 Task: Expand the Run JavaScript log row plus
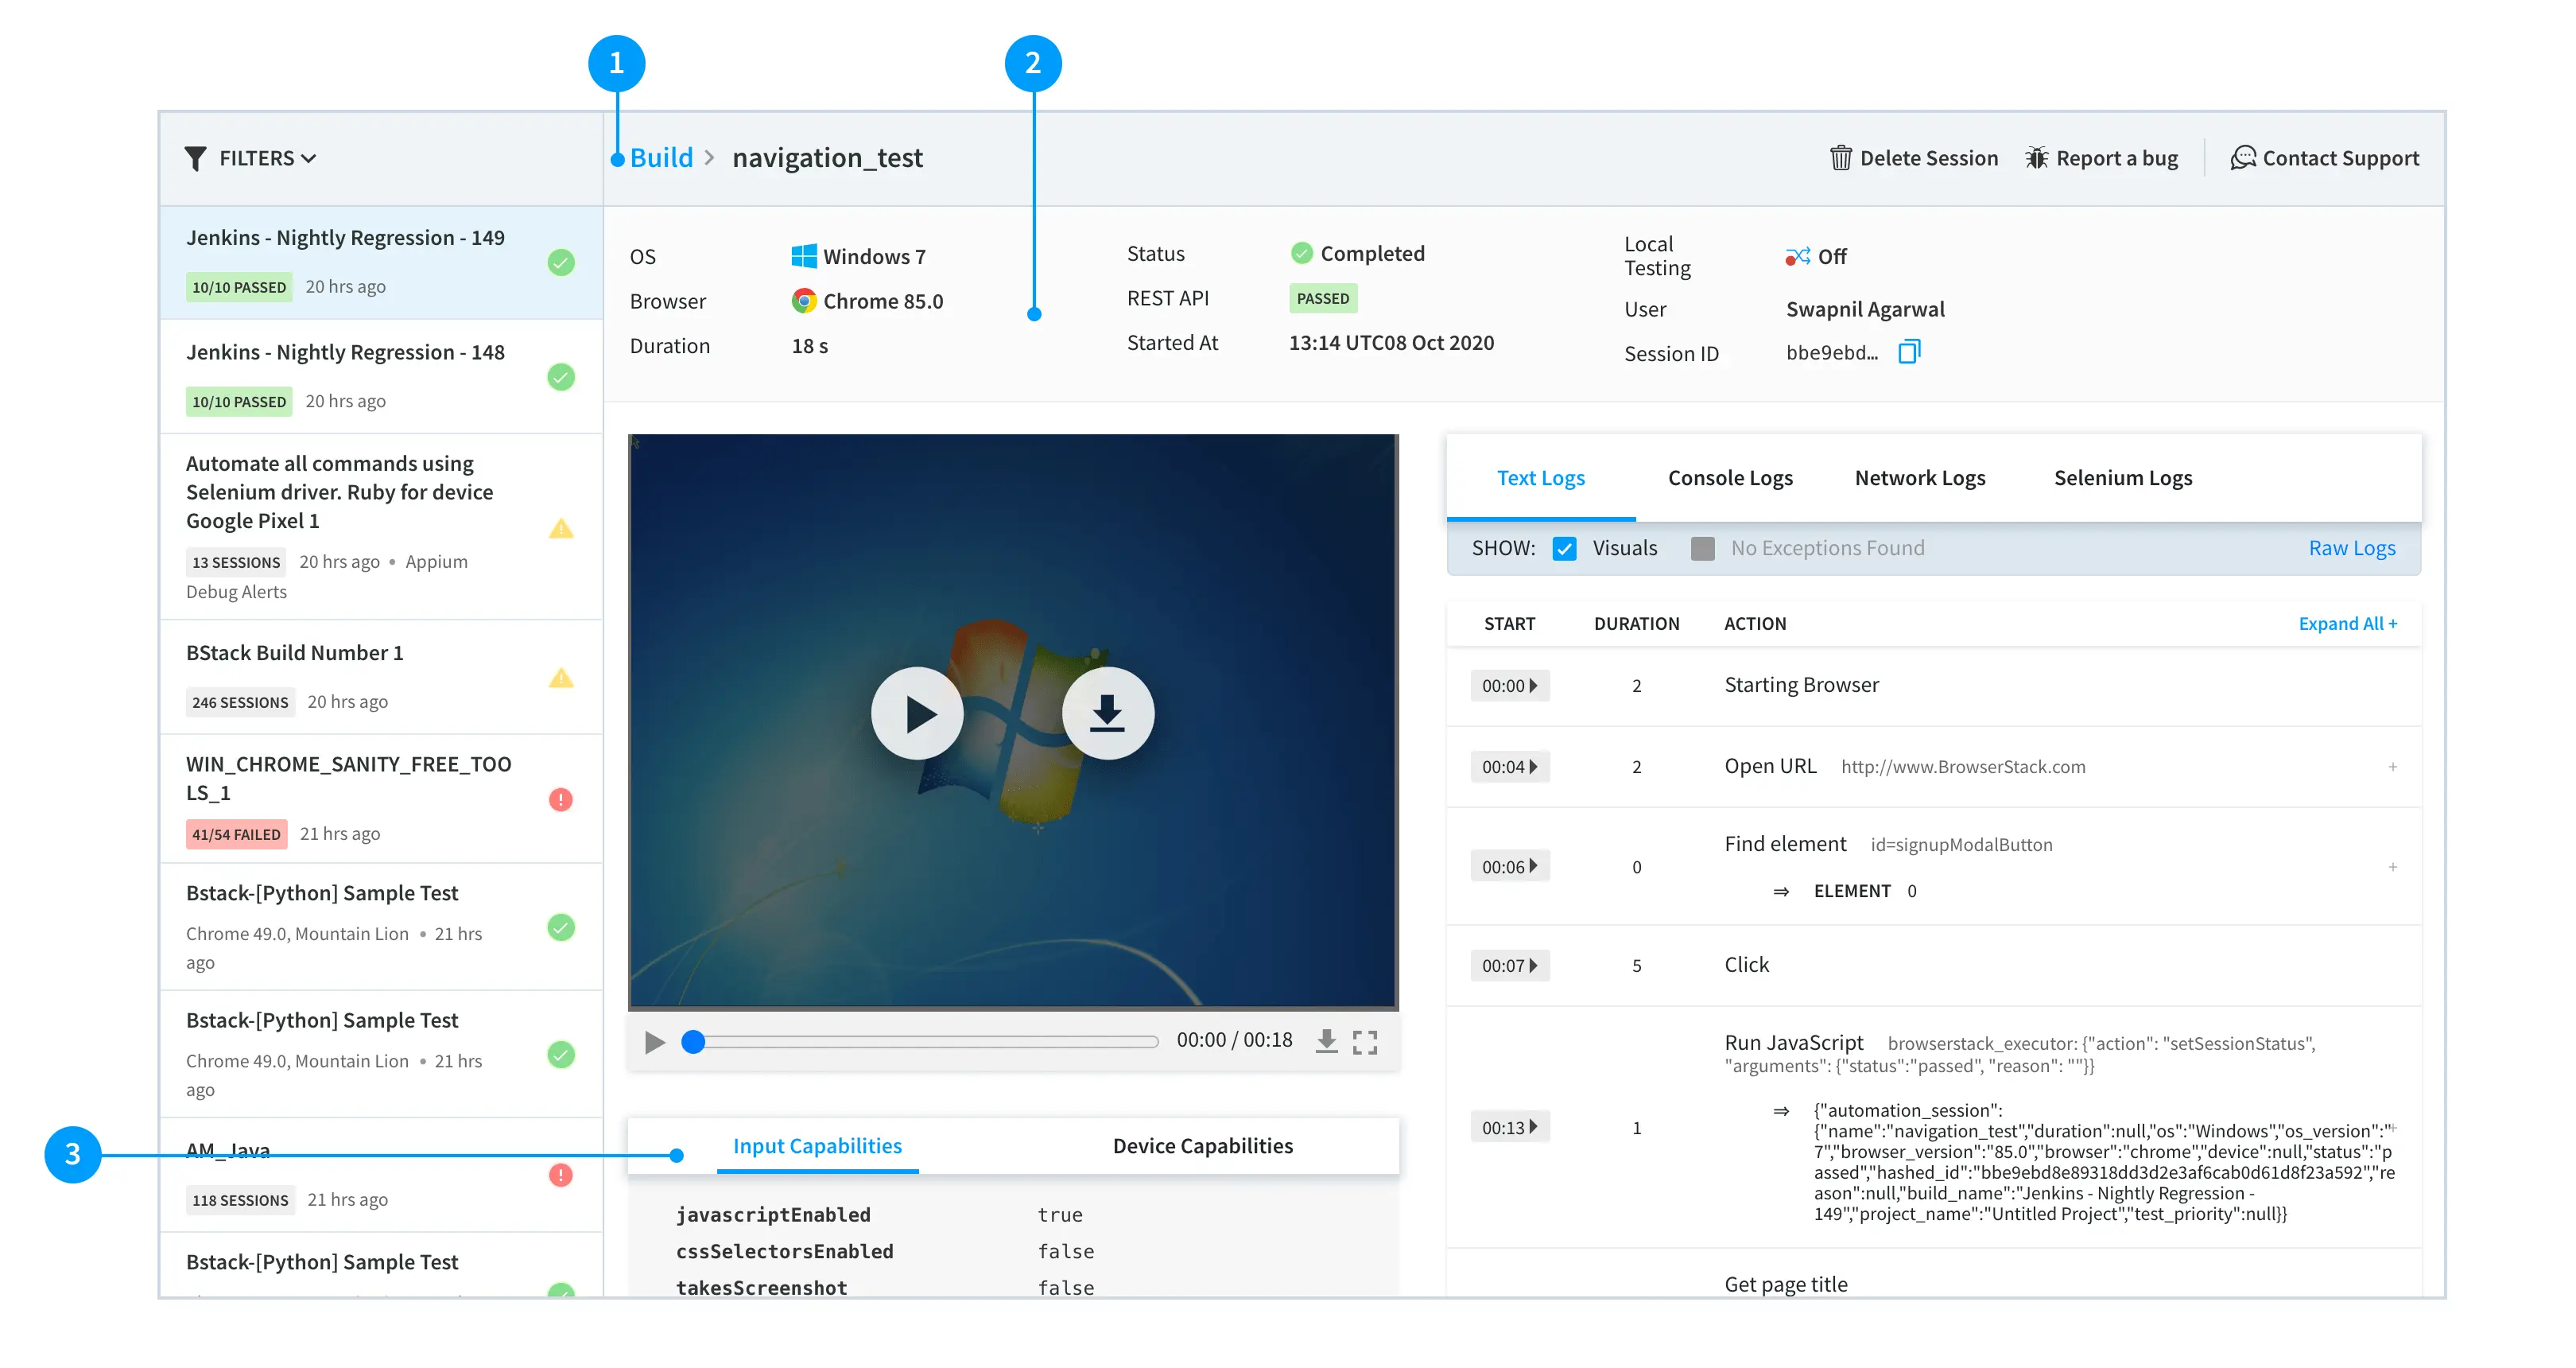pos(2393,1128)
